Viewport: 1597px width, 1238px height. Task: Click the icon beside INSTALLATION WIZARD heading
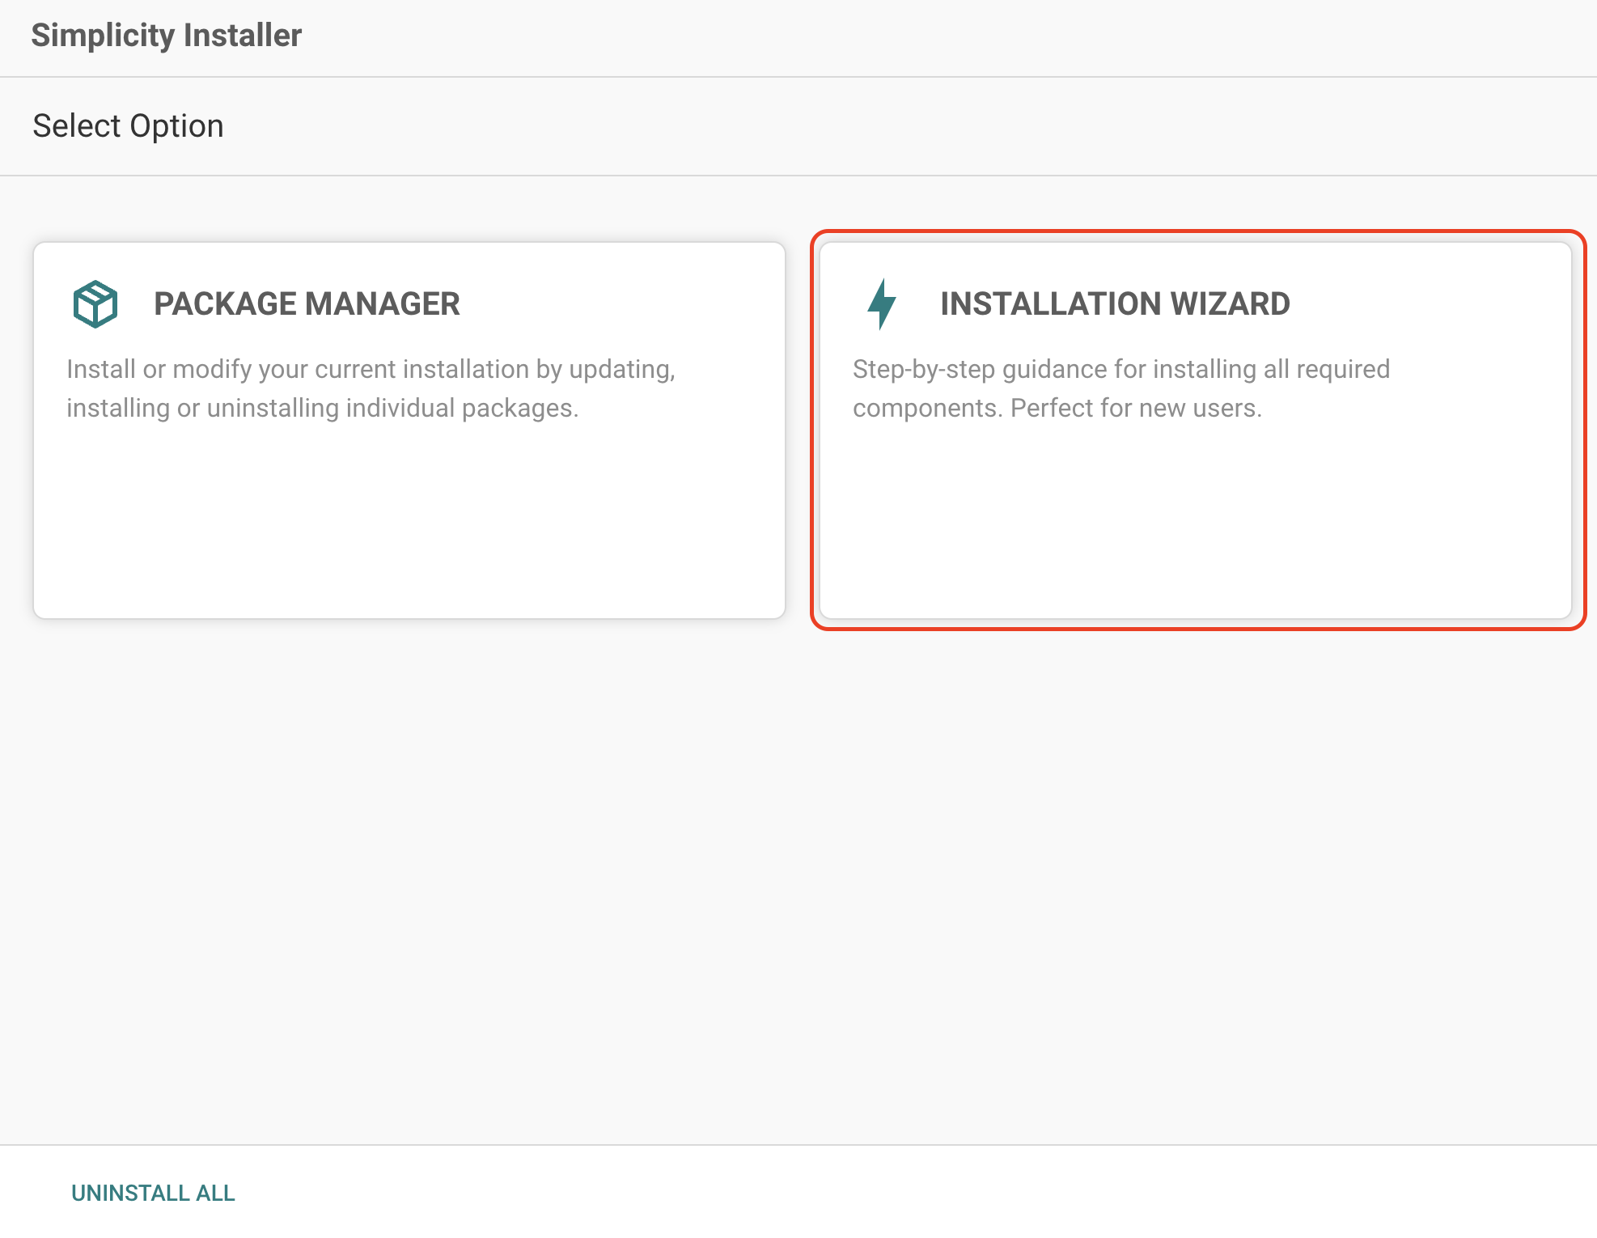[x=881, y=304]
